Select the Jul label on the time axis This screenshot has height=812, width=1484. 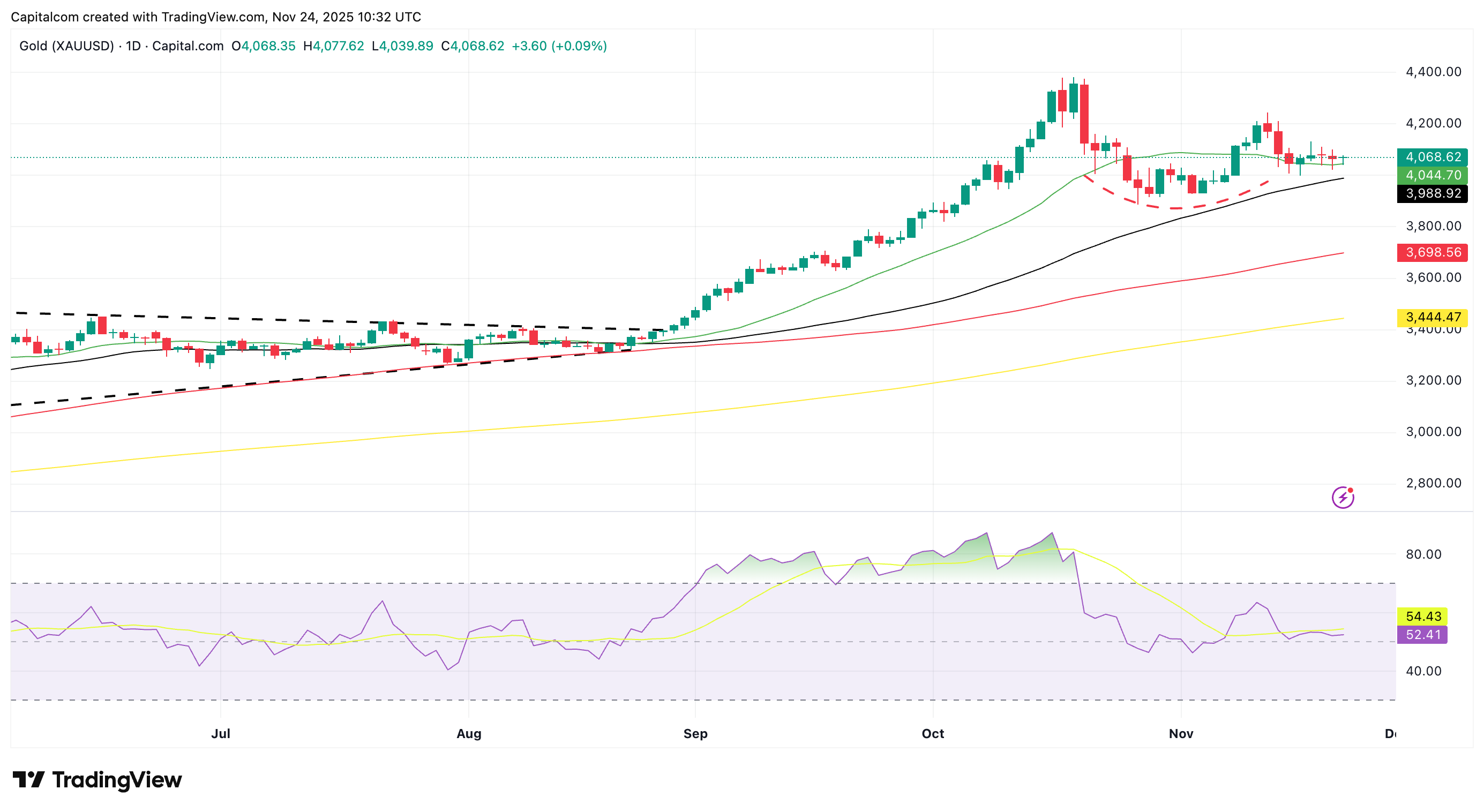pyautogui.click(x=221, y=734)
